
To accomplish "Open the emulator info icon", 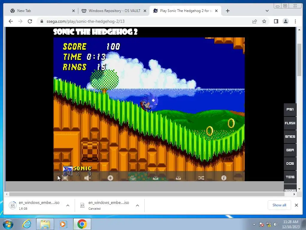I will [224, 178].
